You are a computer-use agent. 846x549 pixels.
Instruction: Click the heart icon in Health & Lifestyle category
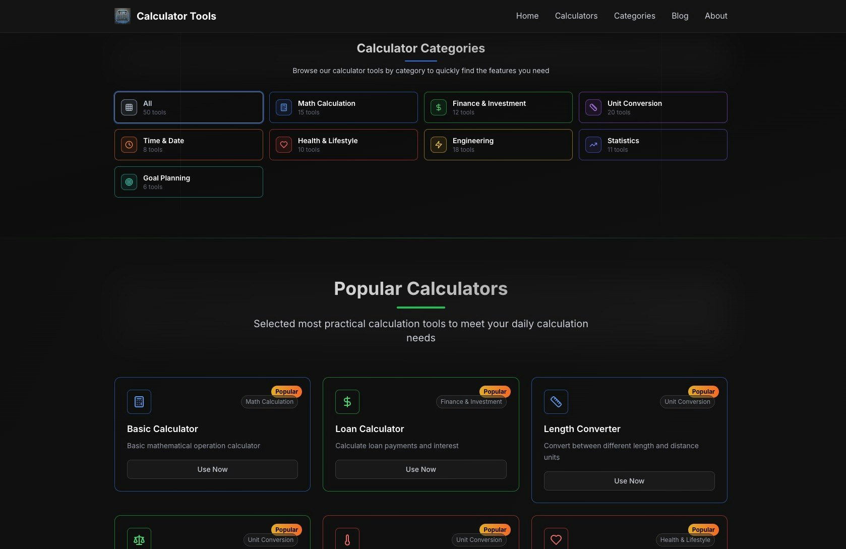click(x=284, y=145)
